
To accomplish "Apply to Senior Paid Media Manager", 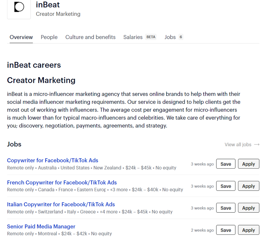I will click(x=248, y=230).
